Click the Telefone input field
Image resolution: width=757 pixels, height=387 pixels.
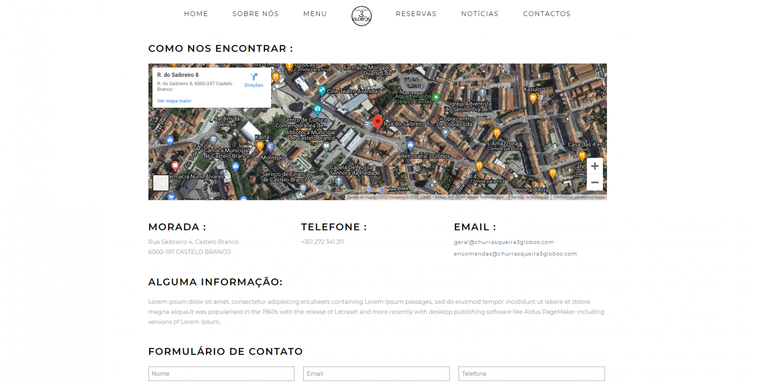(x=532, y=374)
